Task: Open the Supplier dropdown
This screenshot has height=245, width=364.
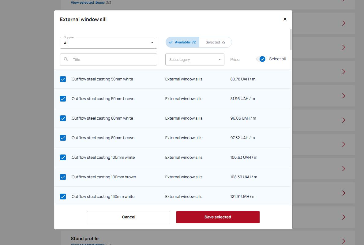Action: 108,43
